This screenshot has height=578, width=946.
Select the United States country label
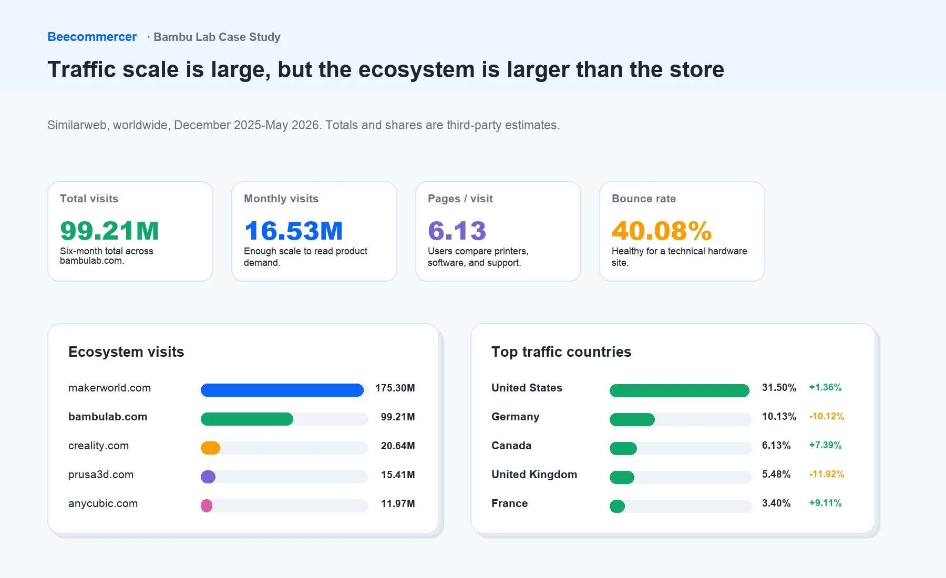click(527, 388)
